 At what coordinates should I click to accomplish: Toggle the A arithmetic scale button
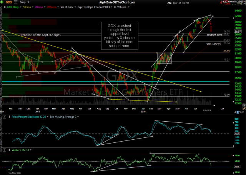(x=235, y=112)
